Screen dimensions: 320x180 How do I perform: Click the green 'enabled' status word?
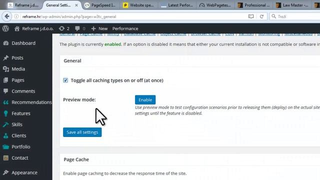tap(112, 44)
